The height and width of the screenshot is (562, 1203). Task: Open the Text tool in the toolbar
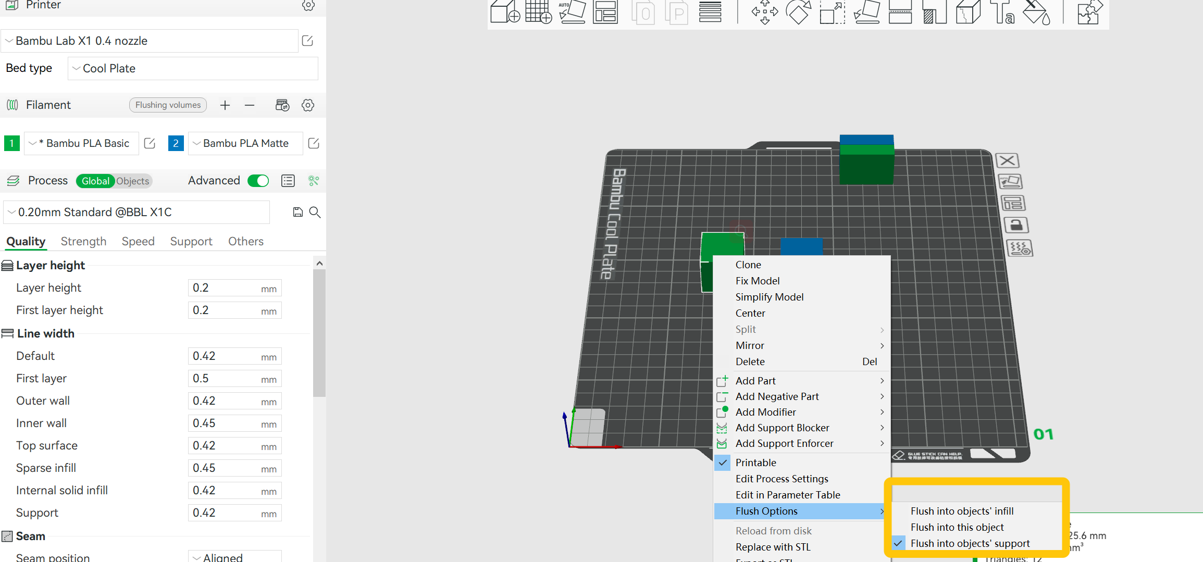pyautogui.click(x=1002, y=13)
